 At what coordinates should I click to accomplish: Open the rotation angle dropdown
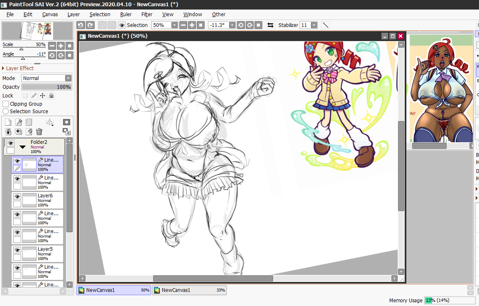pos(232,25)
